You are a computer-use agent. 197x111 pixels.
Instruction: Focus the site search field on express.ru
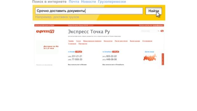[x=149, y=31]
